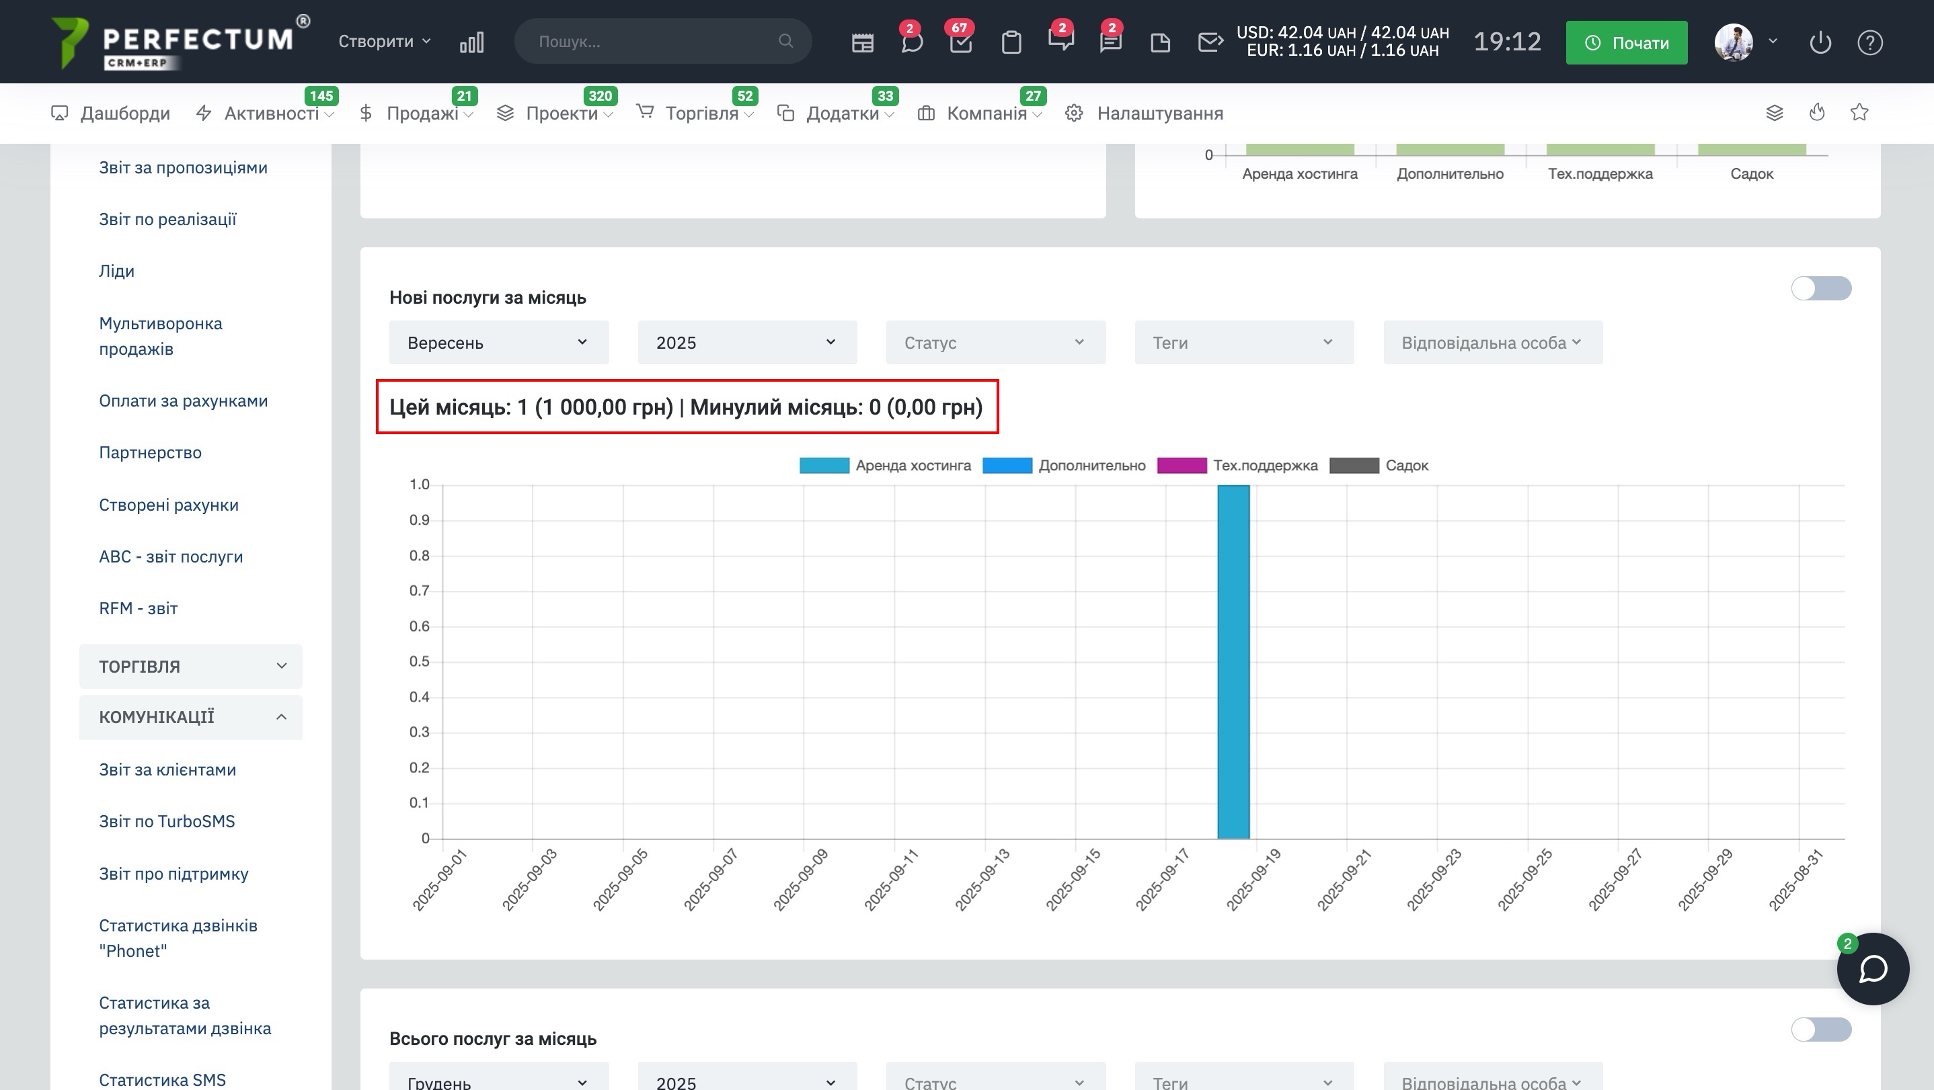Open the RFM - звіт report link
The width and height of the screenshot is (1934, 1090).
[x=138, y=608]
